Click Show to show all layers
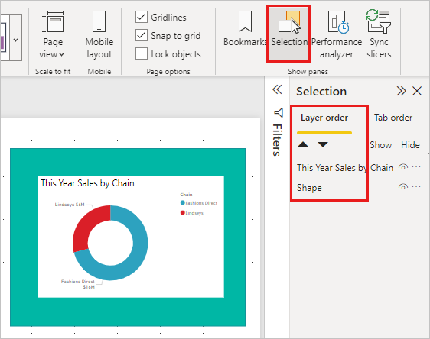This screenshot has height=339, width=430. coord(380,145)
